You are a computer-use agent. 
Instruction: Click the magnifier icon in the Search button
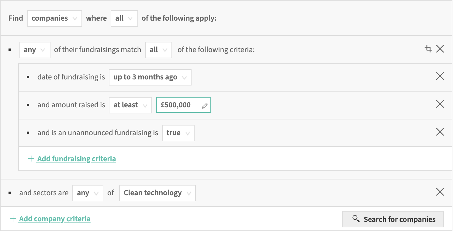coord(356,219)
